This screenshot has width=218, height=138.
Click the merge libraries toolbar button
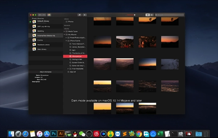pyautogui.click(x=85, y=15)
